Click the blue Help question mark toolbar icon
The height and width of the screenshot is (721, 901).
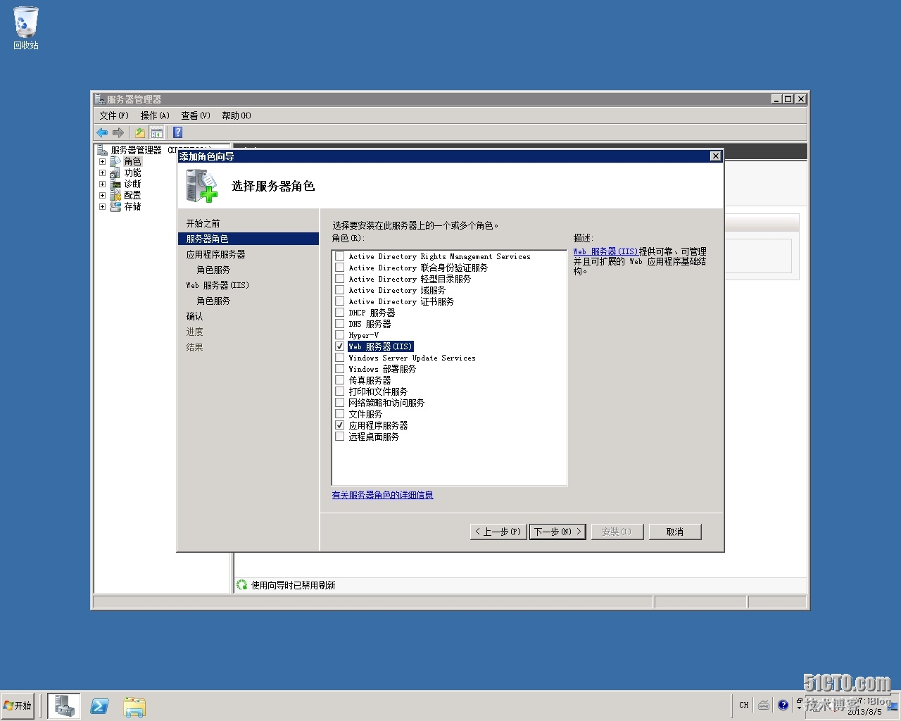178,132
